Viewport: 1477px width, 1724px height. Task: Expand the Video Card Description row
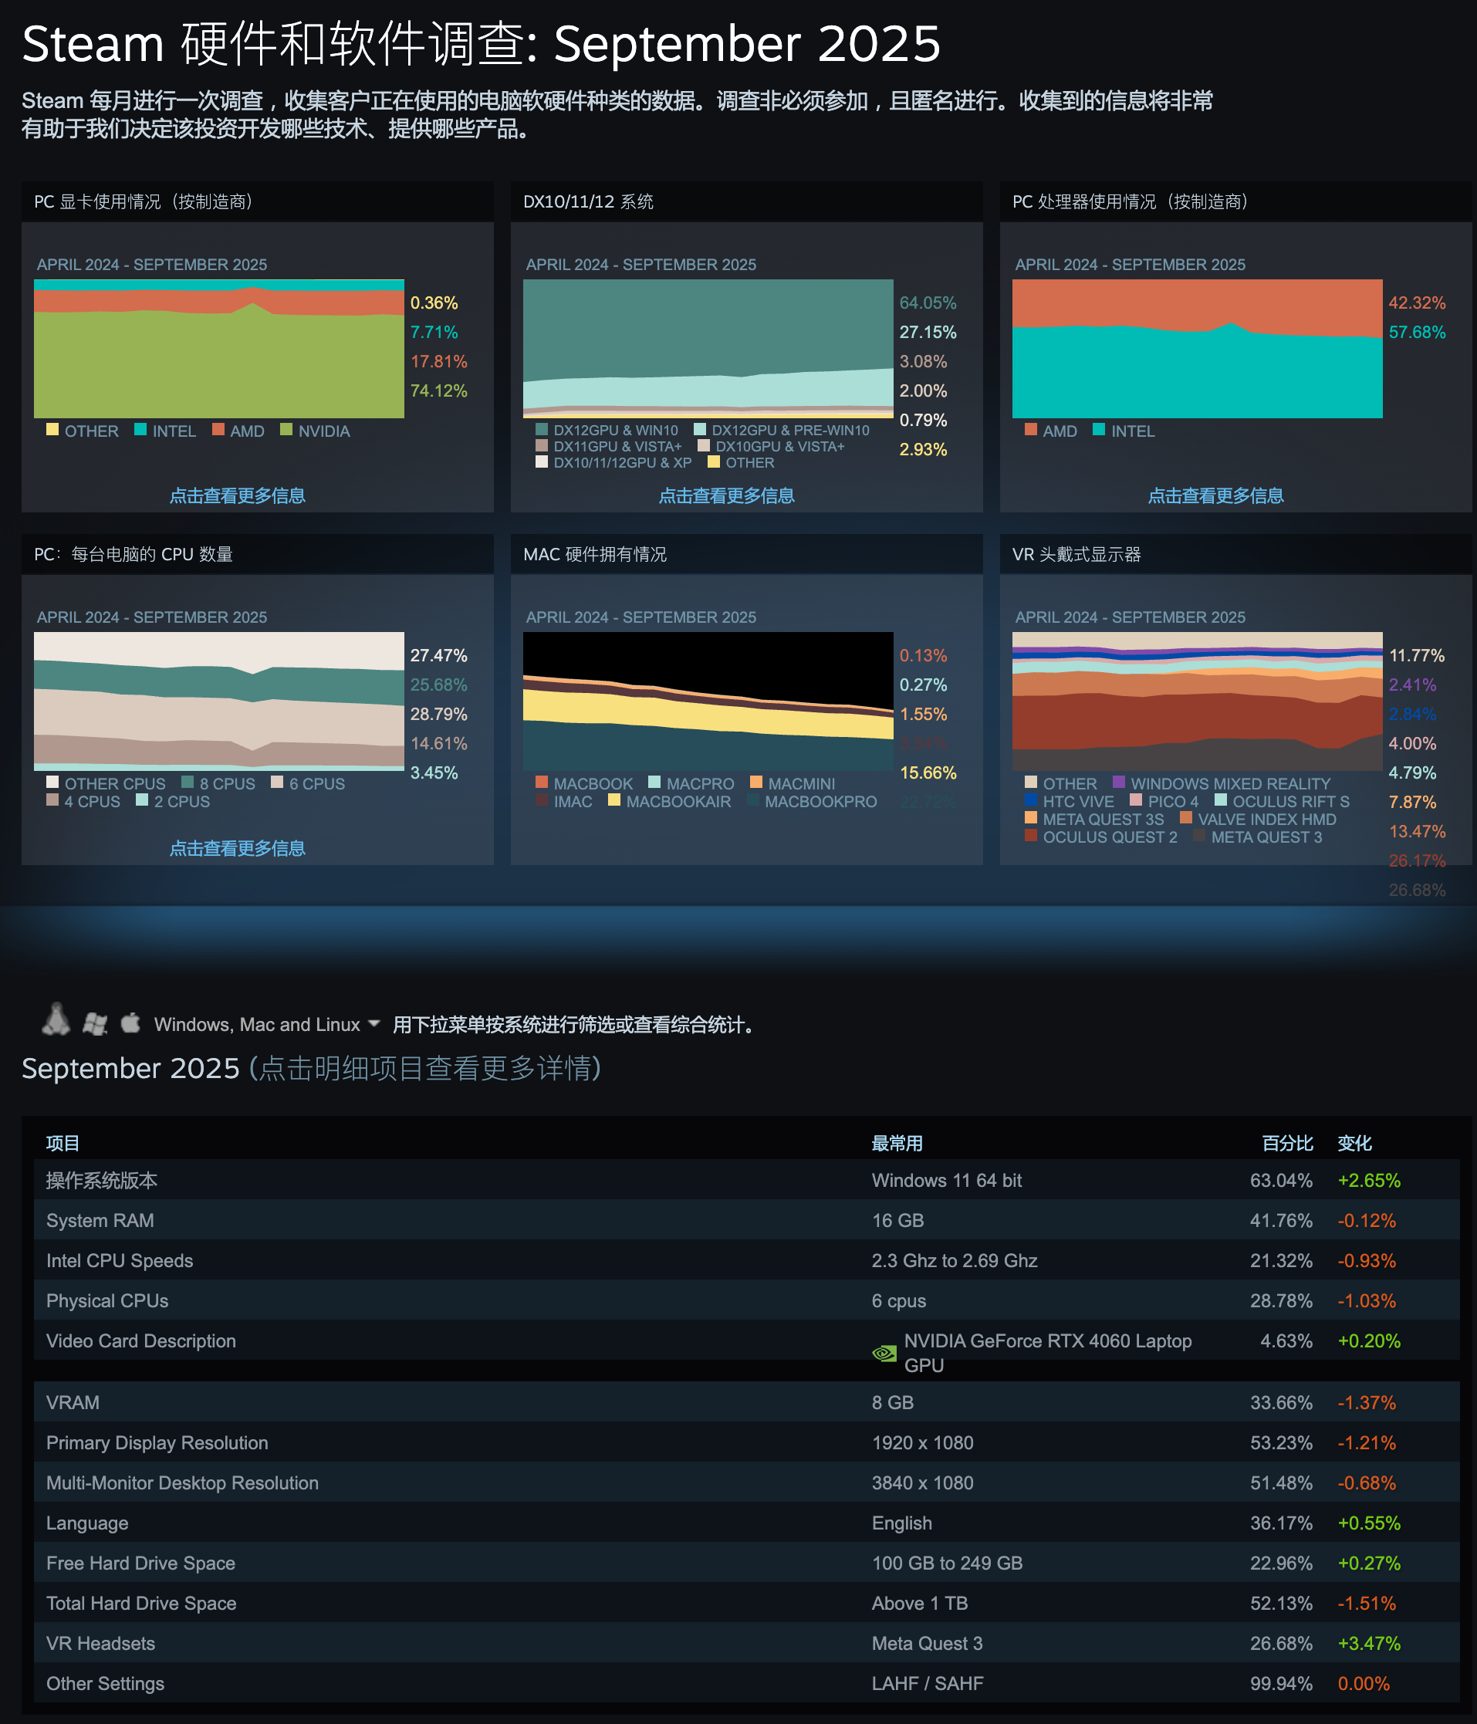tap(140, 1341)
